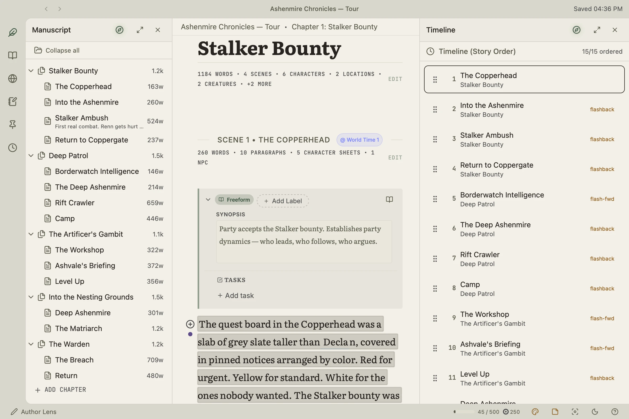Open the clock timeline icon in sidebar
This screenshot has height=419, width=629.
coord(13,148)
